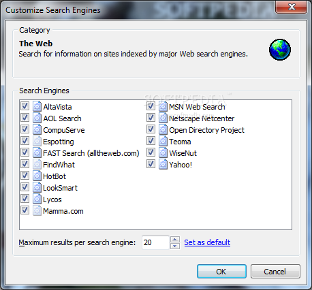Click the AOL Search engine icon
Screen dimensions: 312x290
[37, 118]
